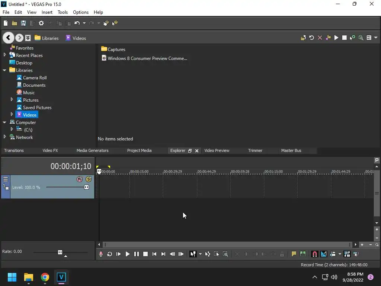
Task: Open the track 1 hamburger menu
Action: (x=6, y=179)
